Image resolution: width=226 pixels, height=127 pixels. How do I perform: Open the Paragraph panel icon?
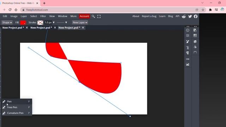(188, 53)
